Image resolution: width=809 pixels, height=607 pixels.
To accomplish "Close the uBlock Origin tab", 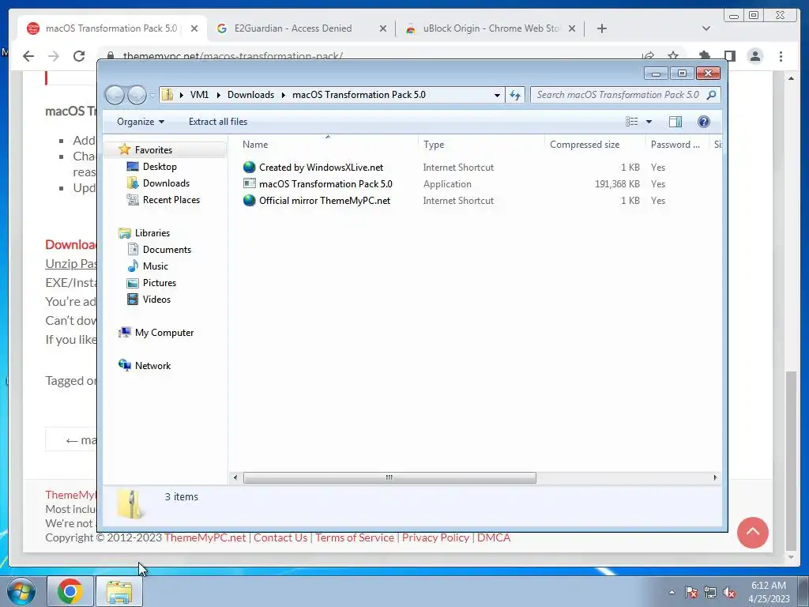I will 572,29.
